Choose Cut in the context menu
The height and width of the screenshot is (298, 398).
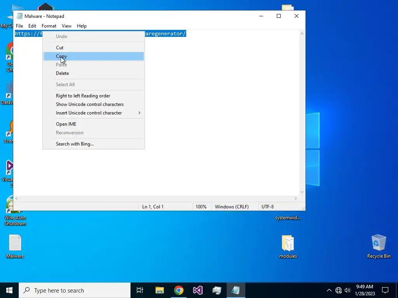[93, 48]
